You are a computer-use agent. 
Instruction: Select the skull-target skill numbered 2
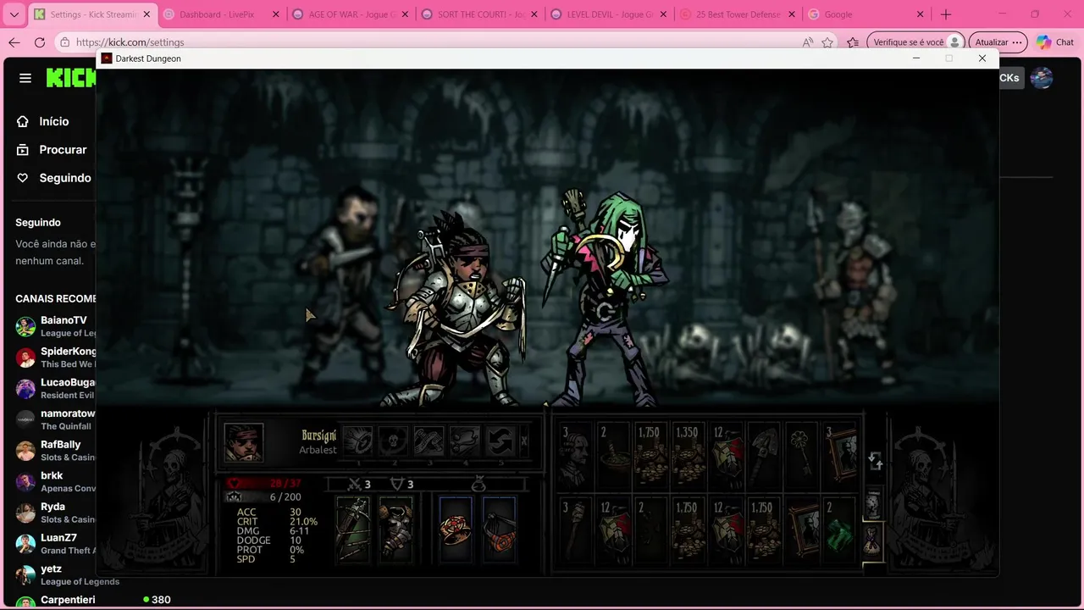coord(393,441)
